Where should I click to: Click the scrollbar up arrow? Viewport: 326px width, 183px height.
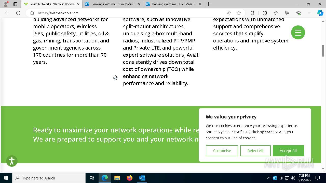[323, 21]
